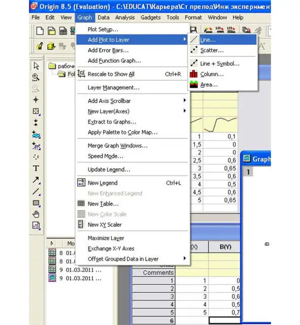Open the Window menu
300x325 pixels.
point(217,17)
